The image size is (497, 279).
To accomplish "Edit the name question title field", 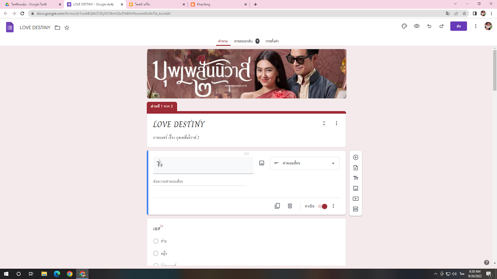I will (x=203, y=165).
